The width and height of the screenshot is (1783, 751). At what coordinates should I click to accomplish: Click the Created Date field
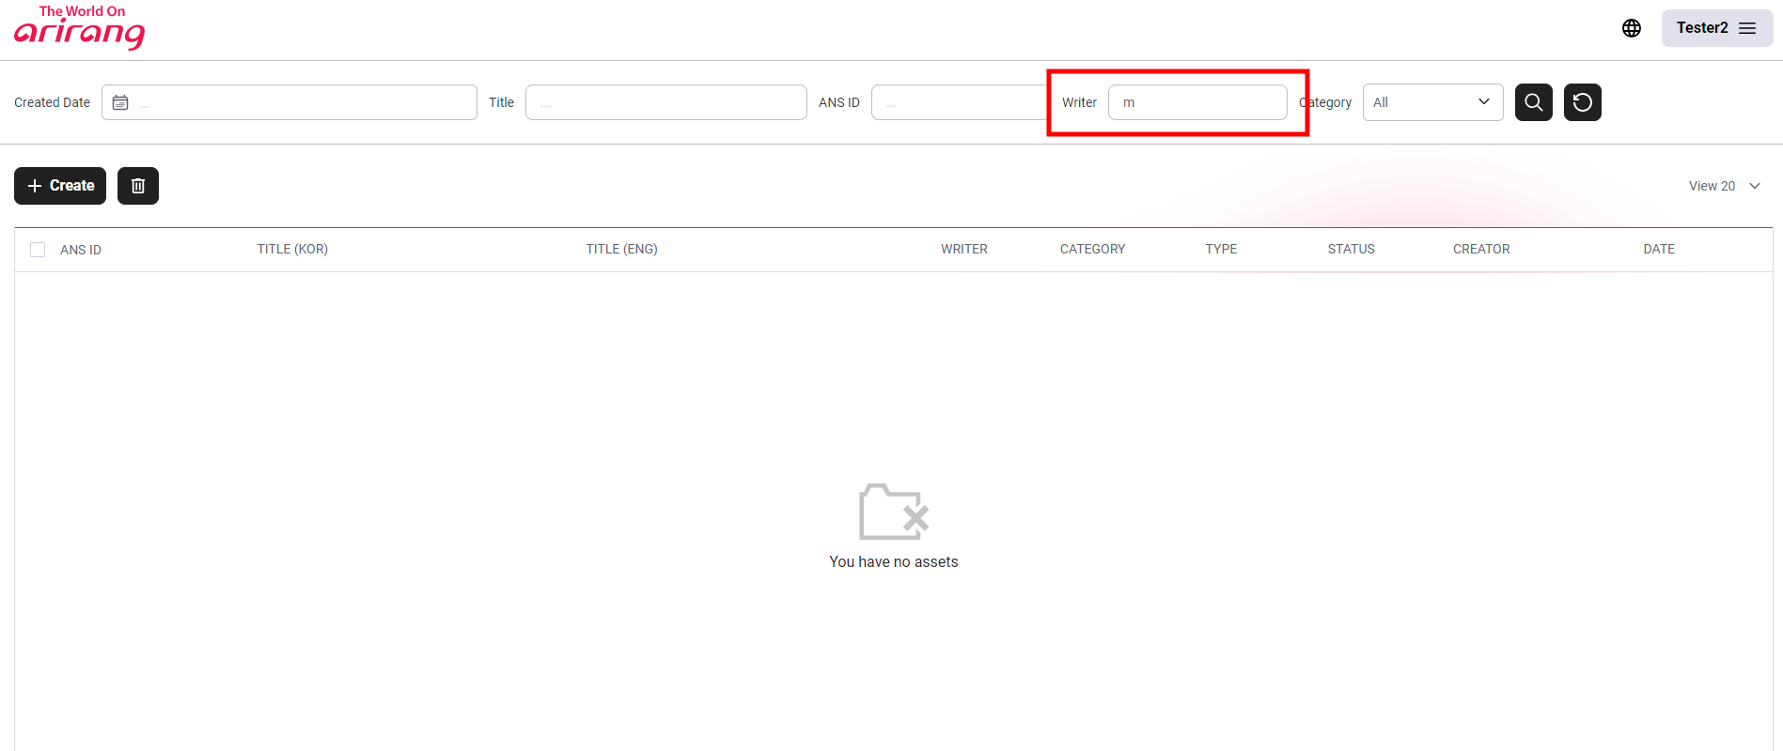click(301, 102)
